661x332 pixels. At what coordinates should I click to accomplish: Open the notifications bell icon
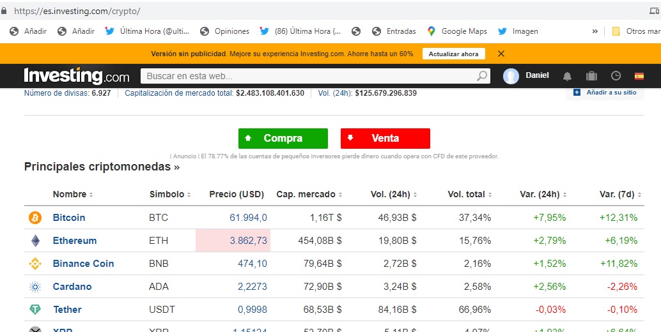pos(568,76)
